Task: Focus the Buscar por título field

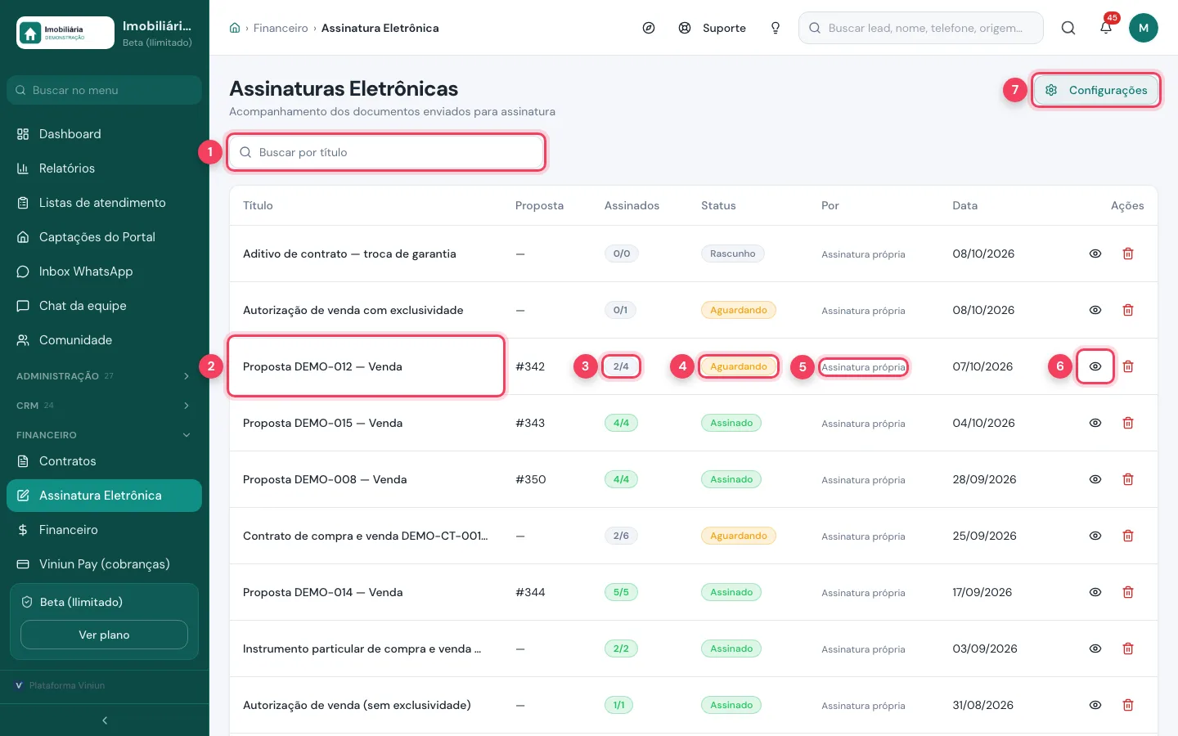Action: click(386, 152)
